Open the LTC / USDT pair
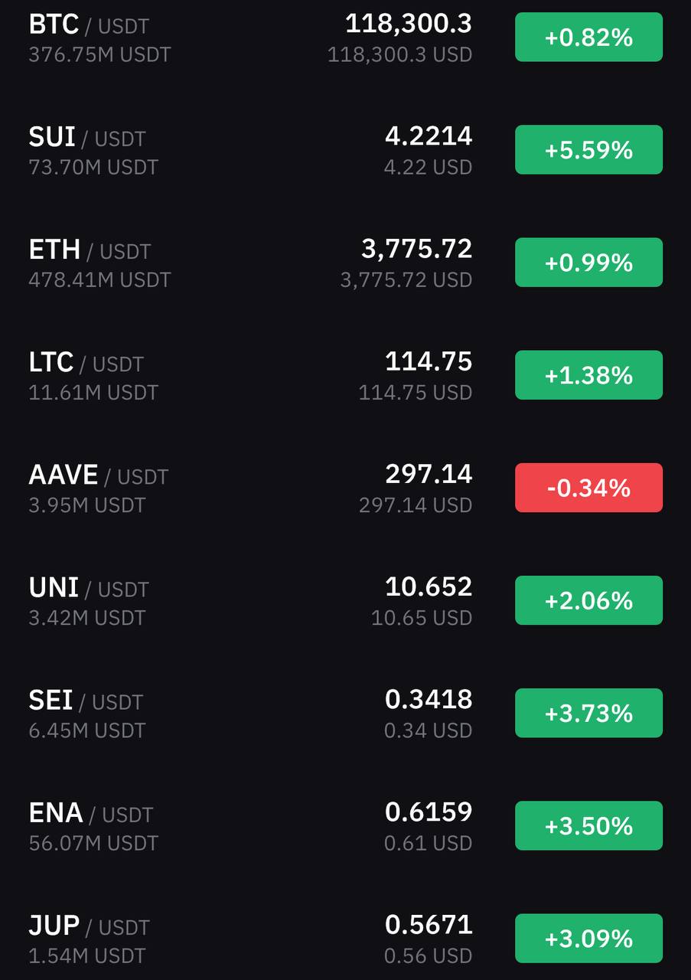 coord(345,375)
